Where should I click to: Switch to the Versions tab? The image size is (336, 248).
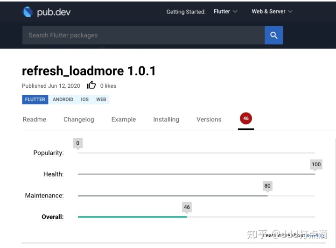(x=209, y=119)
